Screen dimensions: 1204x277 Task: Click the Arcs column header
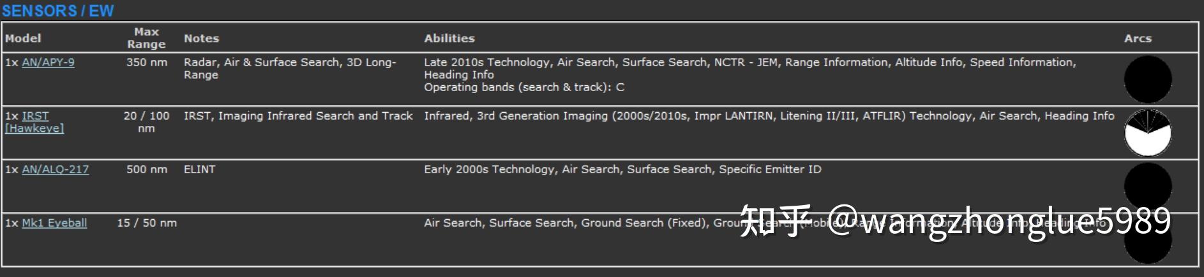(1138, 38)
